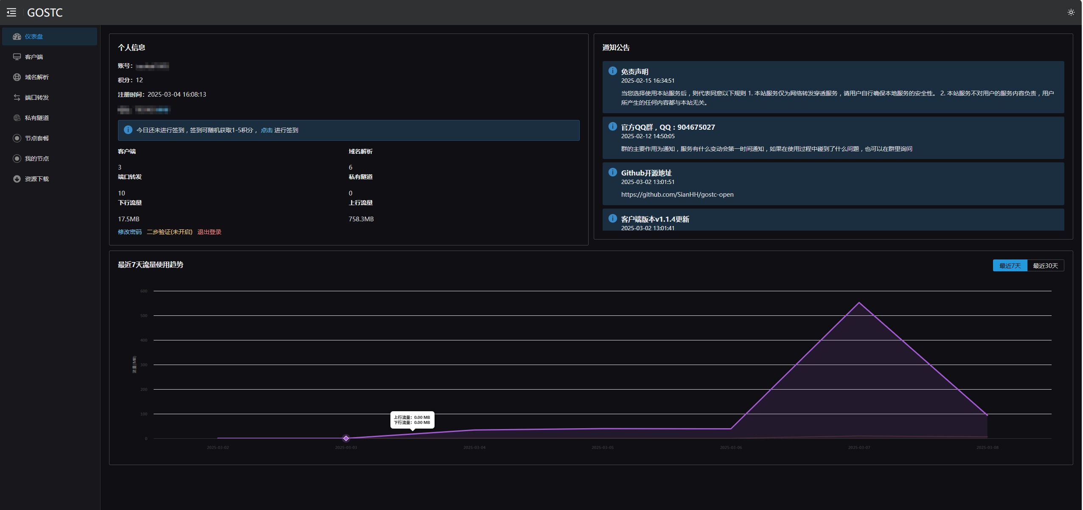Click the 免责声明 announcement info icon
The height and width of the screenshot is (510, 1083).
pos(612,71)
